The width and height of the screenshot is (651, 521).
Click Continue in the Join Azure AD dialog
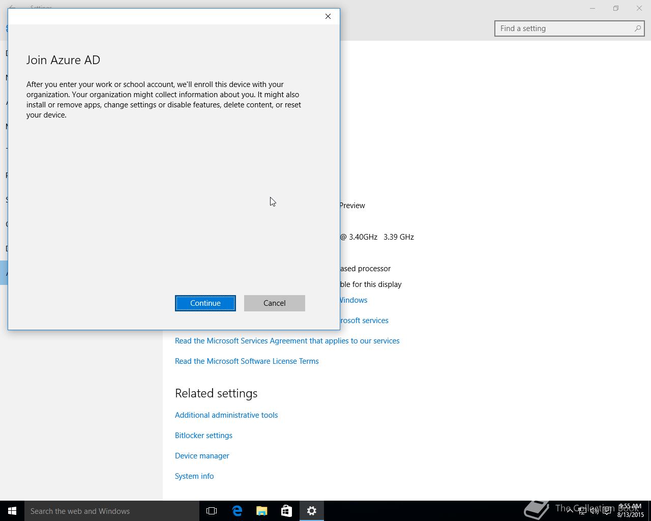pyautogui.click(x=205, y=303)
